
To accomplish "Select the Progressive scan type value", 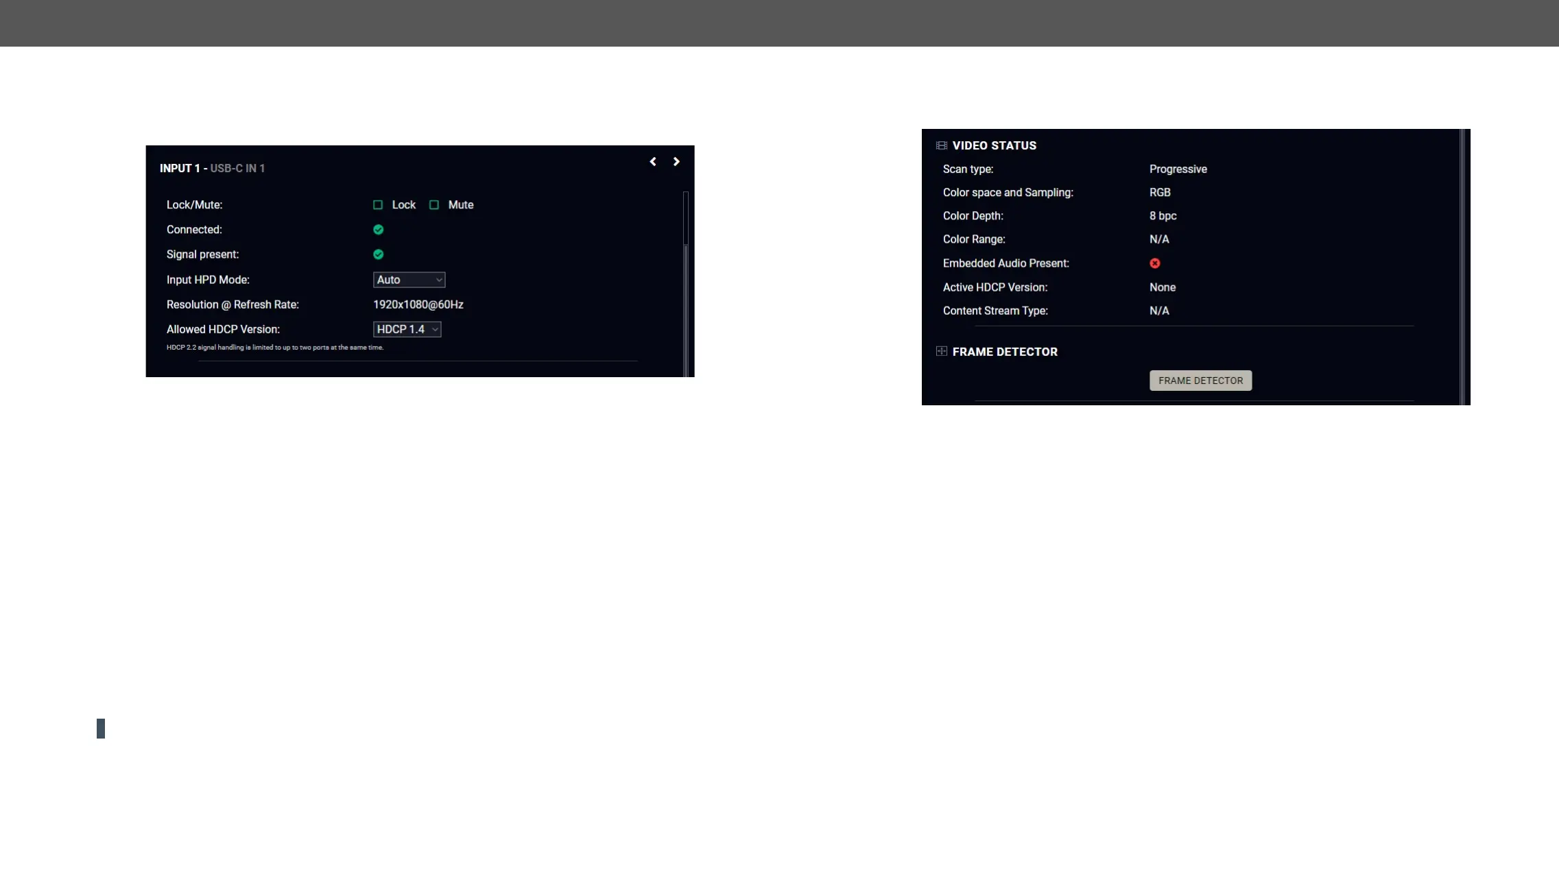I will coord(1178,169).
